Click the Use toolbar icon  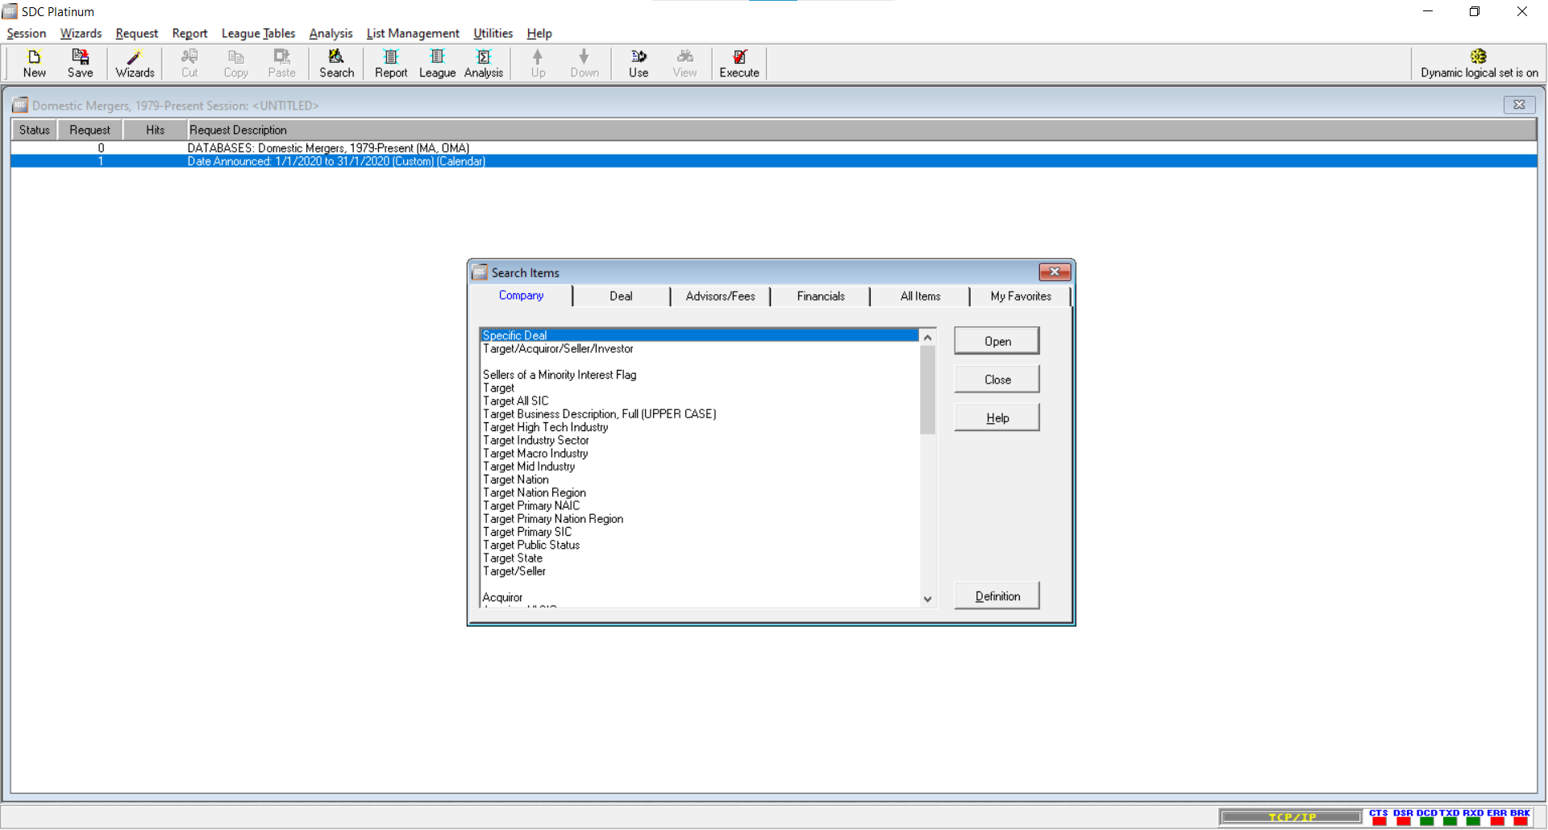[639, 63]
